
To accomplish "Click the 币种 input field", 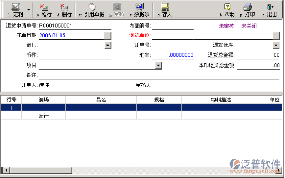I will coord(75,55).
